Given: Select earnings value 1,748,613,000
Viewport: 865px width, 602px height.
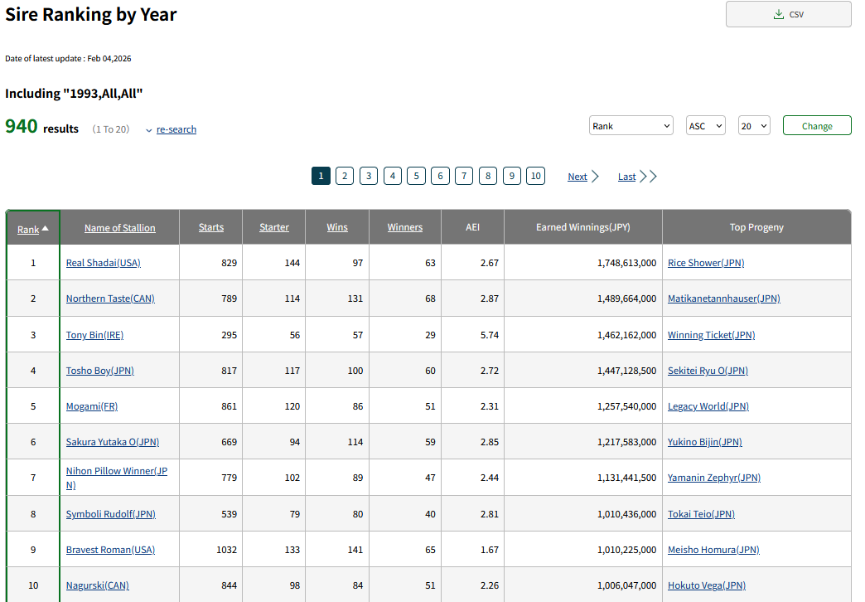Looking at the screenshot, I should click(626, 263).
